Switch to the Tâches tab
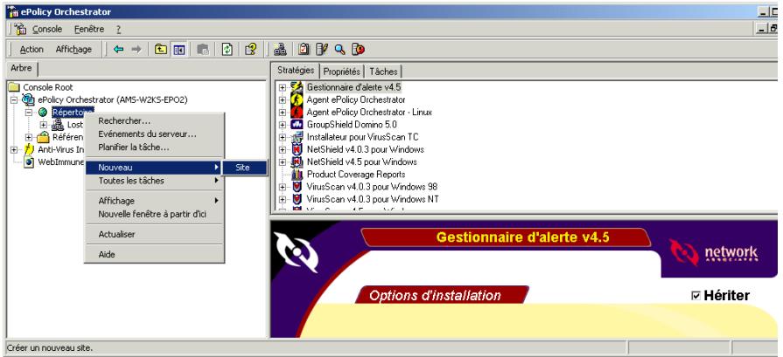783x357 pixels. tap(383, 72)
